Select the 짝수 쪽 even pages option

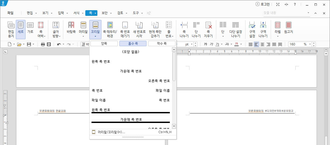click(x=162, y=44)
